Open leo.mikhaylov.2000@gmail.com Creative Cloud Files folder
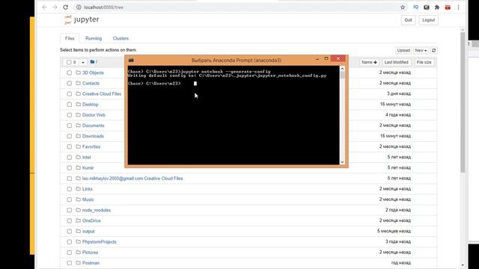 click(x=132, y=179)
